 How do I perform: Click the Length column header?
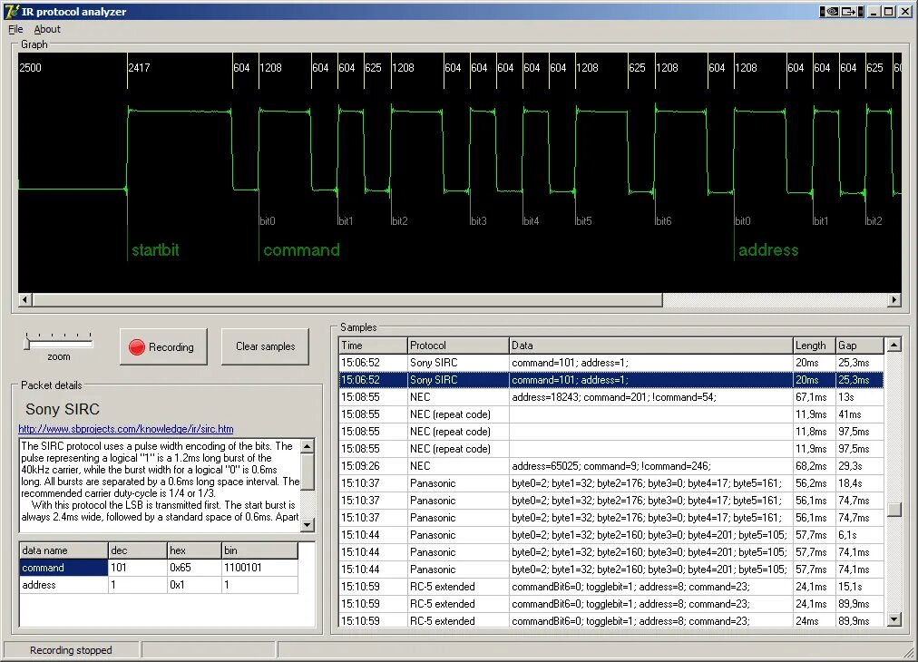(814, 346)
